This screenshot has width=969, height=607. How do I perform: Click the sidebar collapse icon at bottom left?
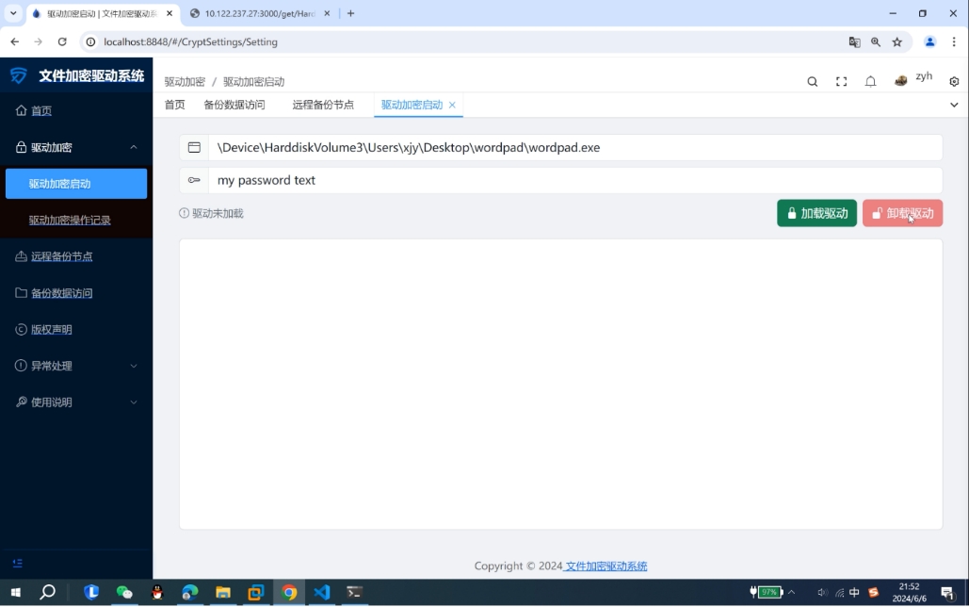click(x=18, y=564)
